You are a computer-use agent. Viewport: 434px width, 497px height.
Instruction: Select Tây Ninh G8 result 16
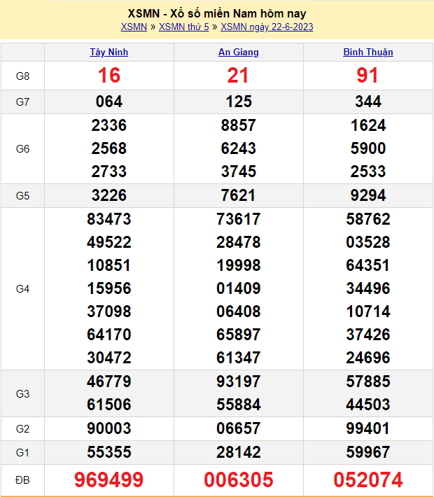(x=109, y=76)
